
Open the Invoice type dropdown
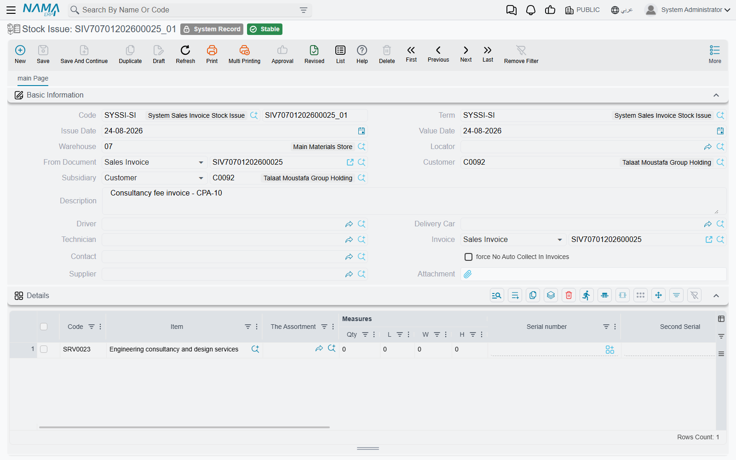(x=513, y=240)
